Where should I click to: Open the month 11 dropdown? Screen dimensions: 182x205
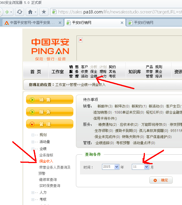point(146,167)
